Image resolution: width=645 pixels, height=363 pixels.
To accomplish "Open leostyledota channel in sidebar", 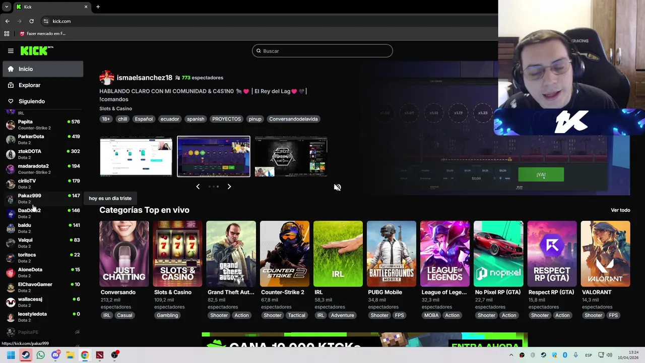I will [x=43, y=317].
